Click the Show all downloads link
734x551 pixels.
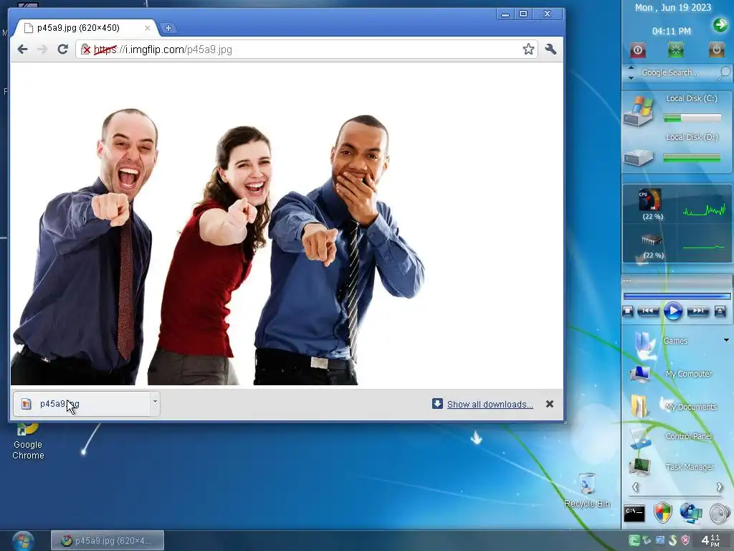coord(490,405)
